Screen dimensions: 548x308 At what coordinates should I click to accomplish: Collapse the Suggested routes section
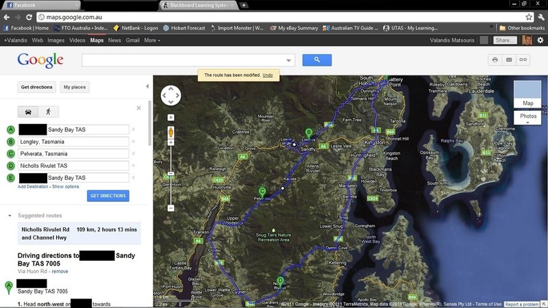(10, 216)
